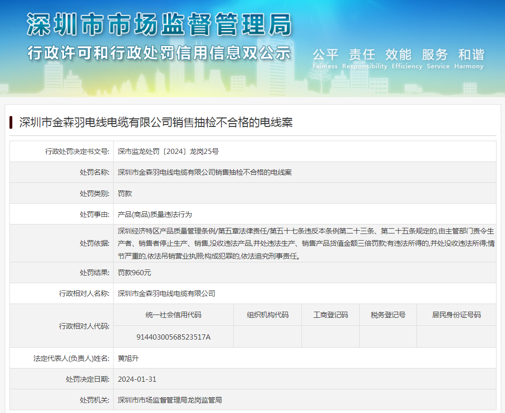Select the value 产品(商品)质量违法行为

click(x=155, y=215)
